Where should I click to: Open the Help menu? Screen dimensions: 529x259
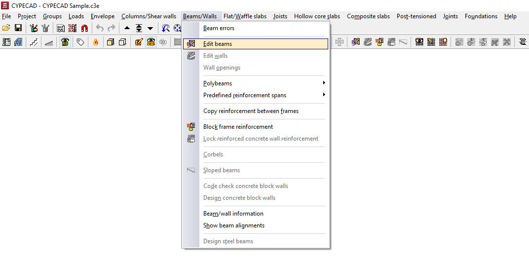510,16
